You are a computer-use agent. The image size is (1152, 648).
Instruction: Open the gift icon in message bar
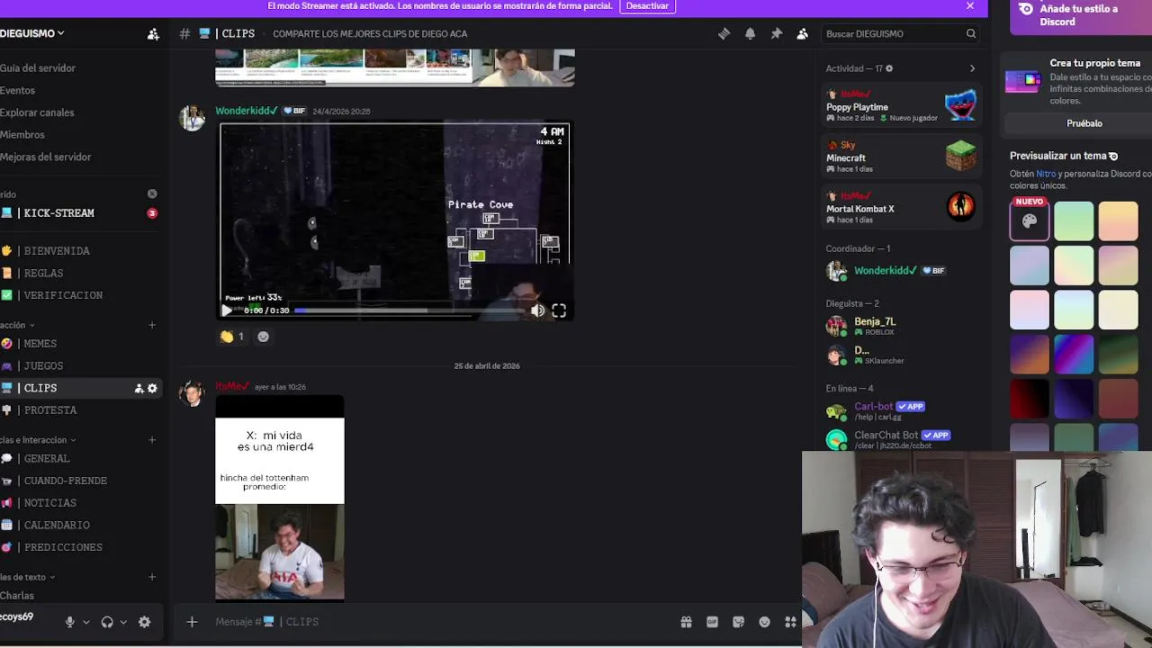point(686,622)
